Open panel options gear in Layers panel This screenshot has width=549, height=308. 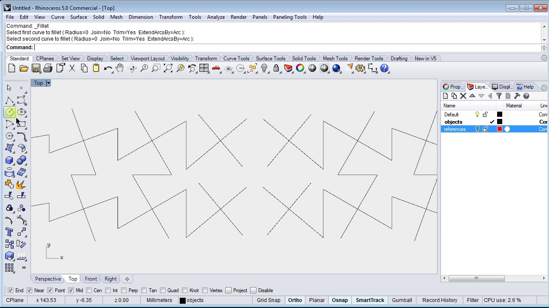(x=544, y=87)
